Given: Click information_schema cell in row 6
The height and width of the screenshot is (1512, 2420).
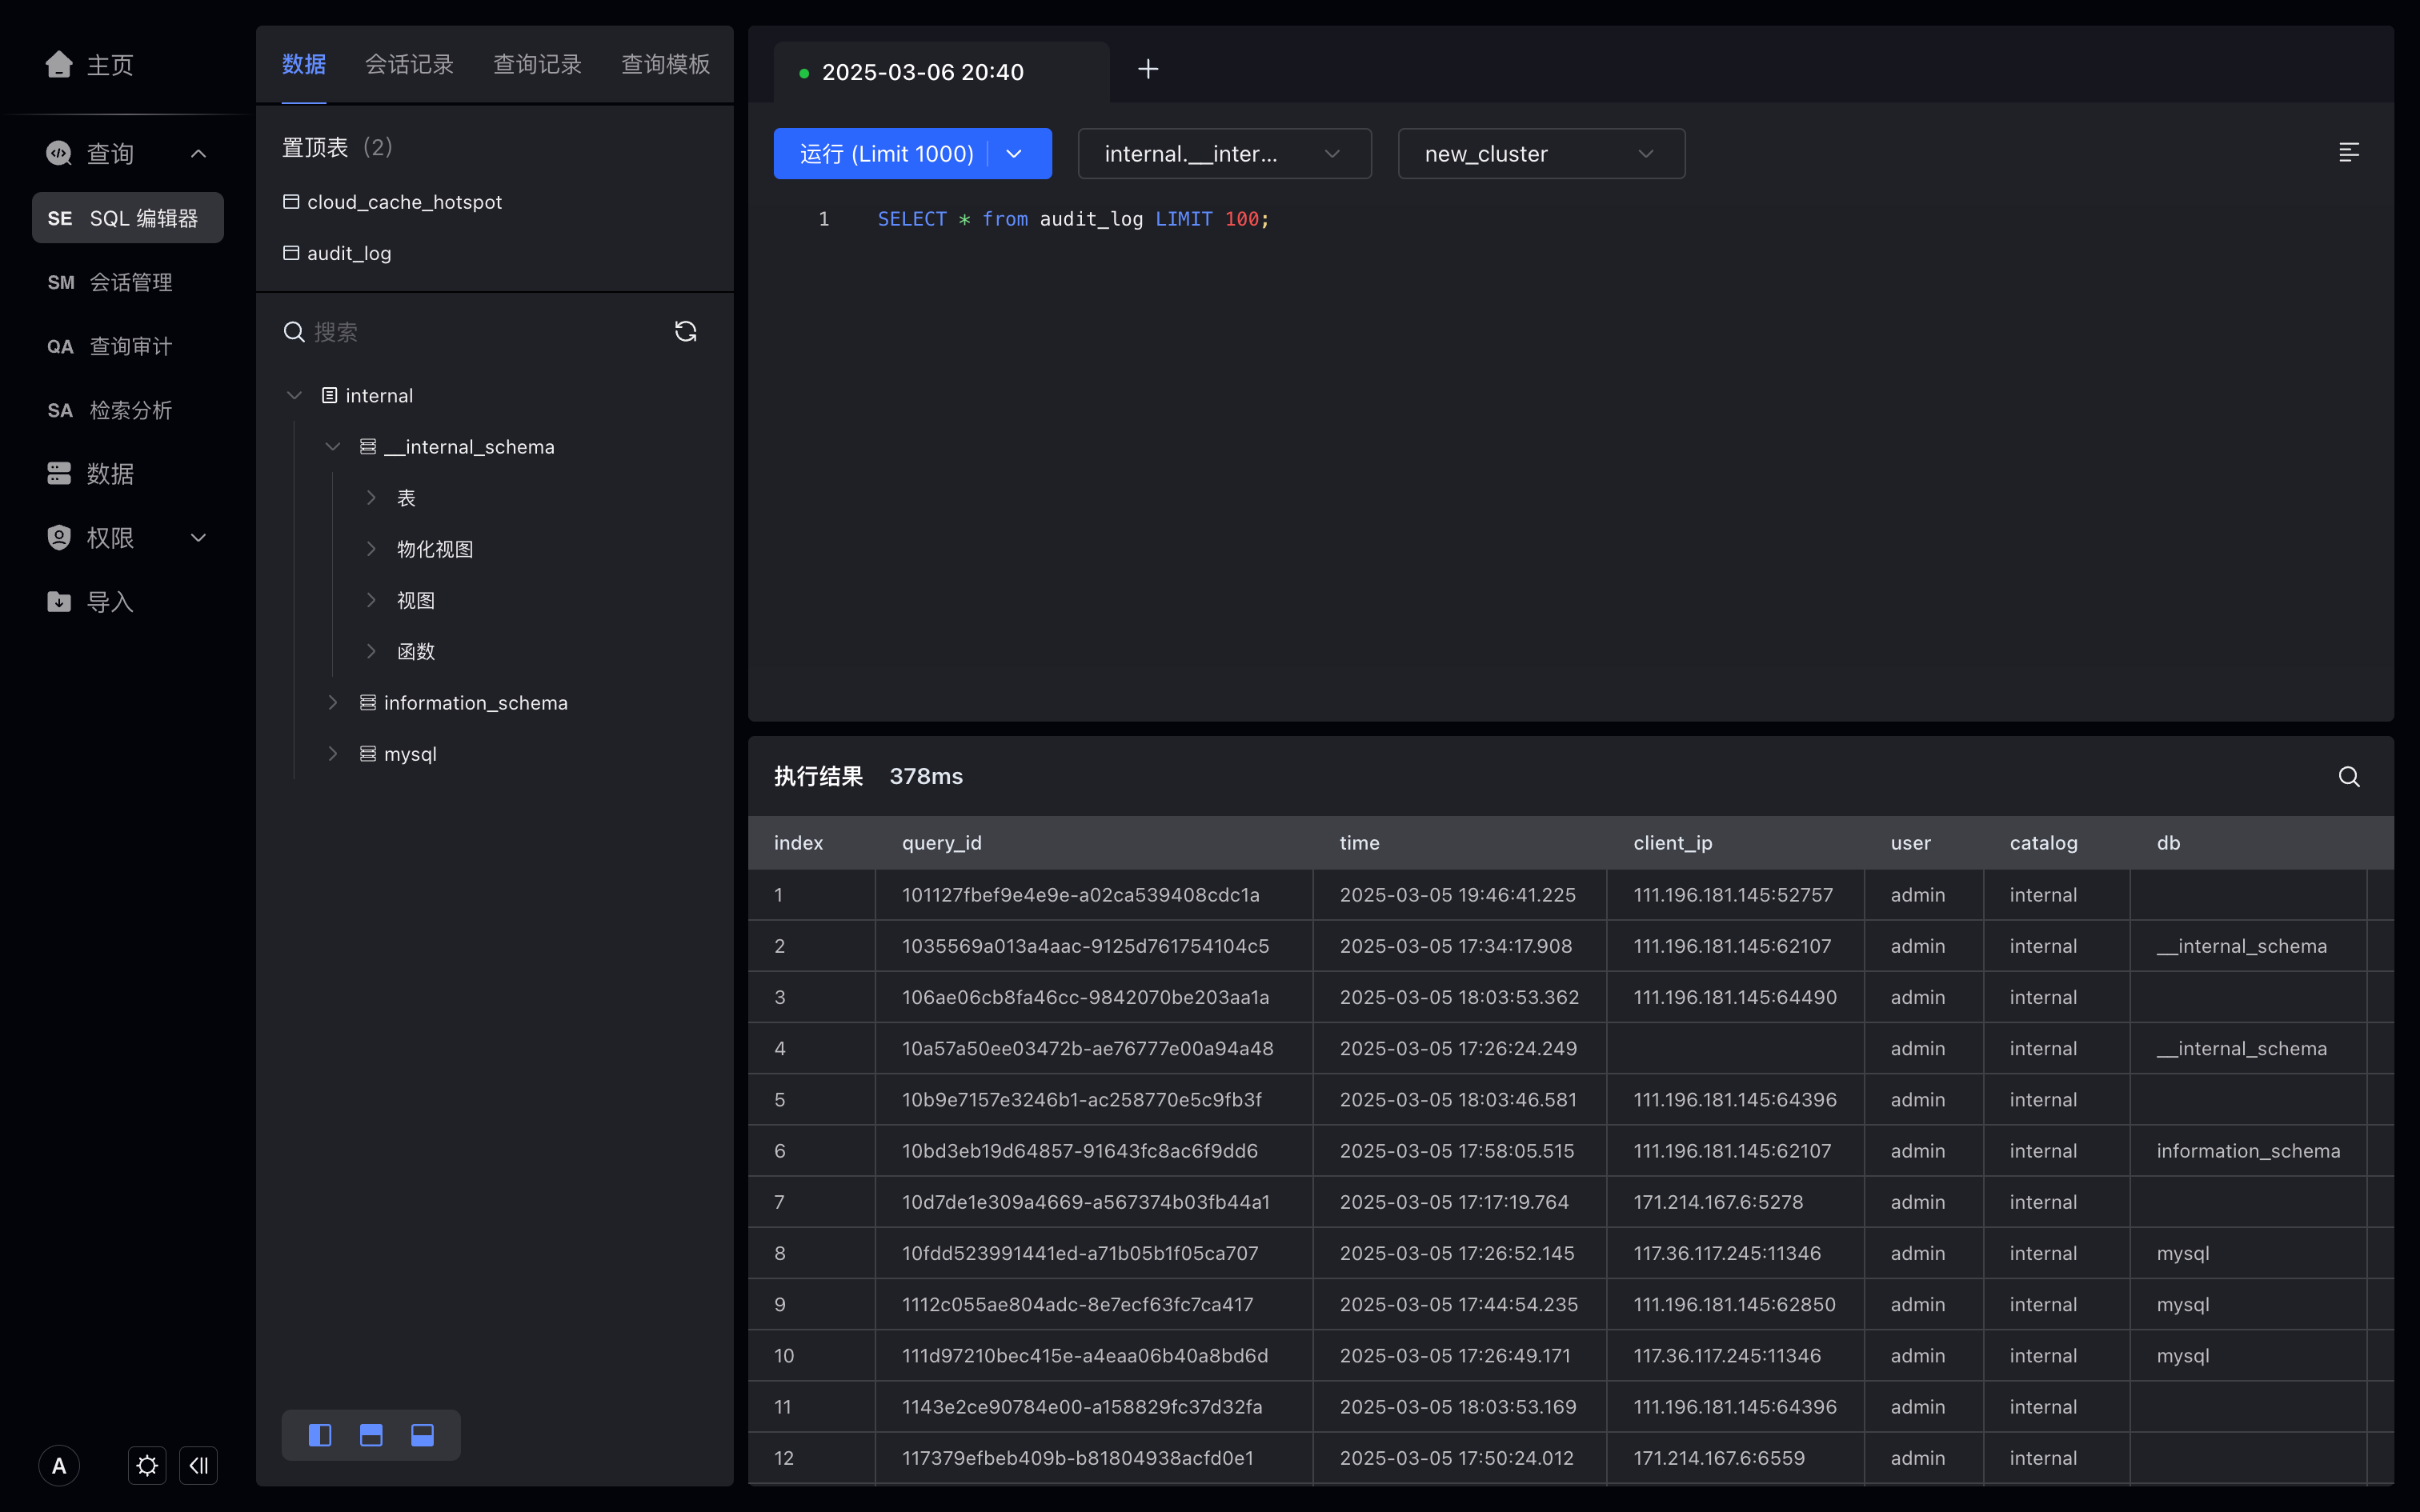Looking at the screenshot, I should 2248,1151.
